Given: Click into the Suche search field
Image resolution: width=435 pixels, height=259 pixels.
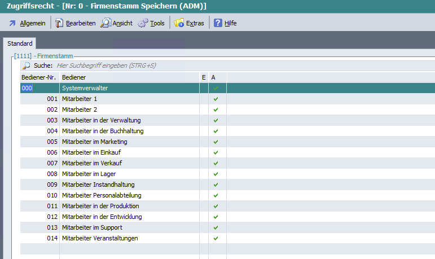Looking at the screenshot, I should tap(169, 66).
